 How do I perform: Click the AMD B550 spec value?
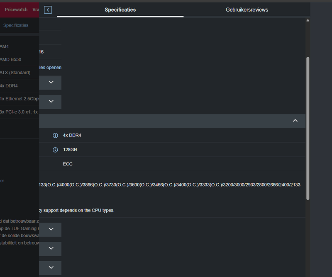coord(10,60)
